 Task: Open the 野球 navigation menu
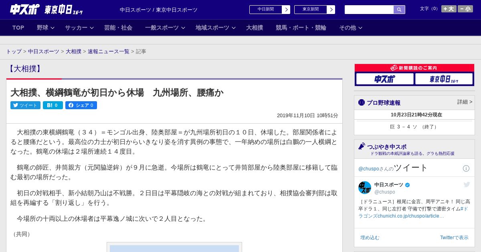[x=42, y=28]
